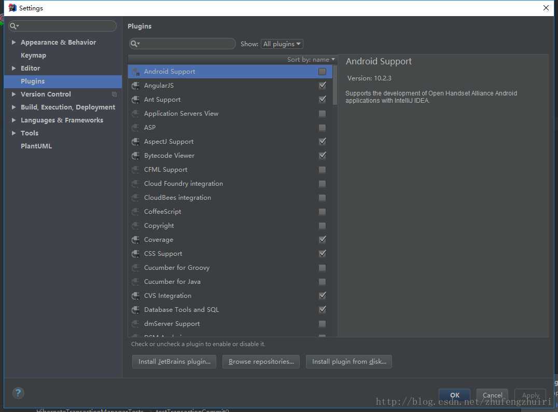Viewport: 558px width, 412px height.
Task: Expand the Editor node arrow
Action: tap(13, 68)
